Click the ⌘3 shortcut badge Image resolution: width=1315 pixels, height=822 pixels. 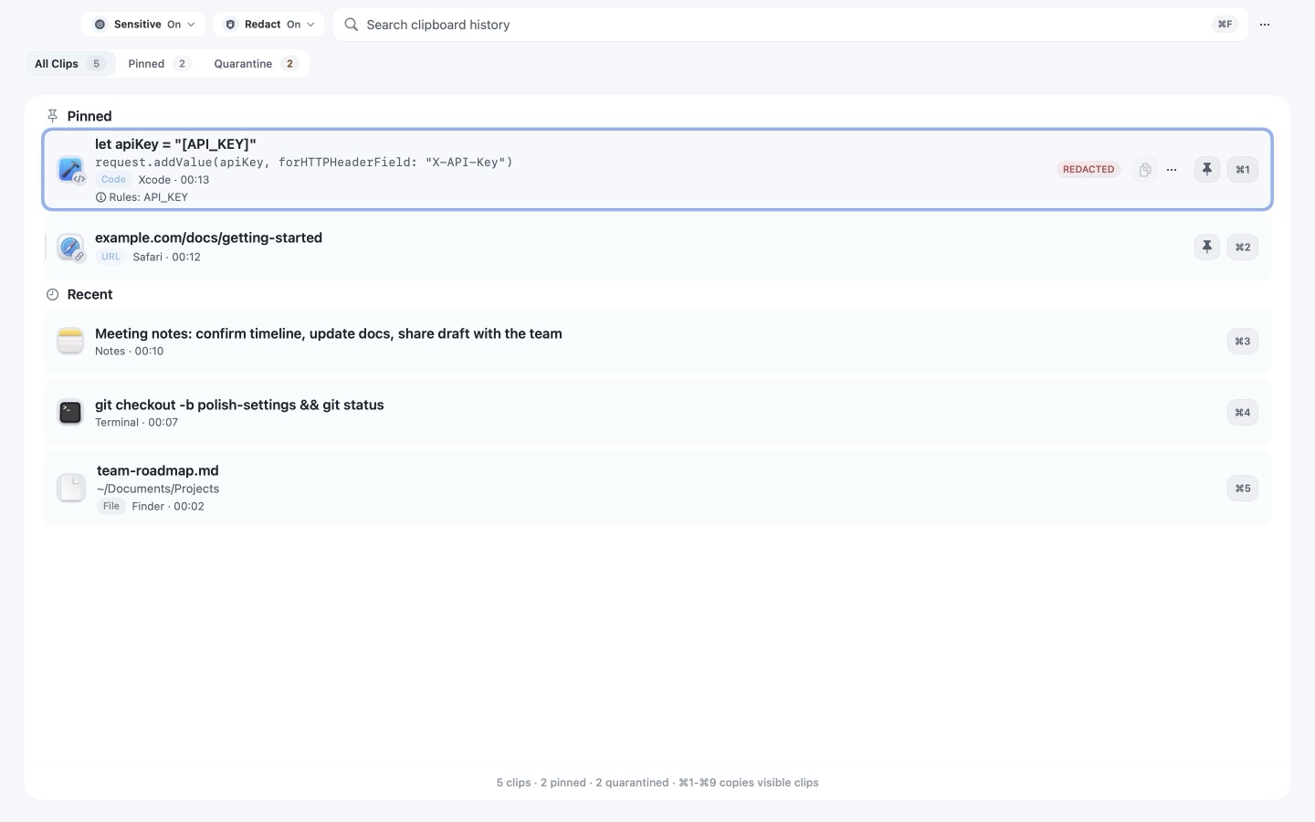point(1243,342)
